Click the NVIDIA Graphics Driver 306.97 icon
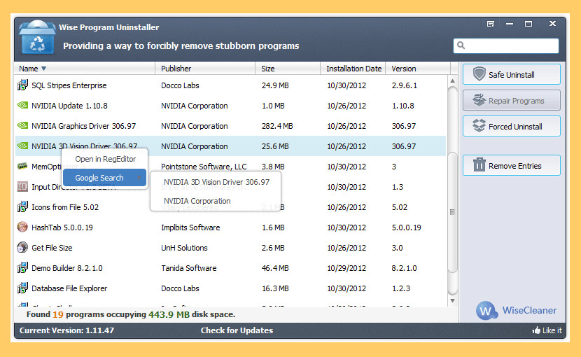Screen dimensions: 581x357 coord(22,126)
